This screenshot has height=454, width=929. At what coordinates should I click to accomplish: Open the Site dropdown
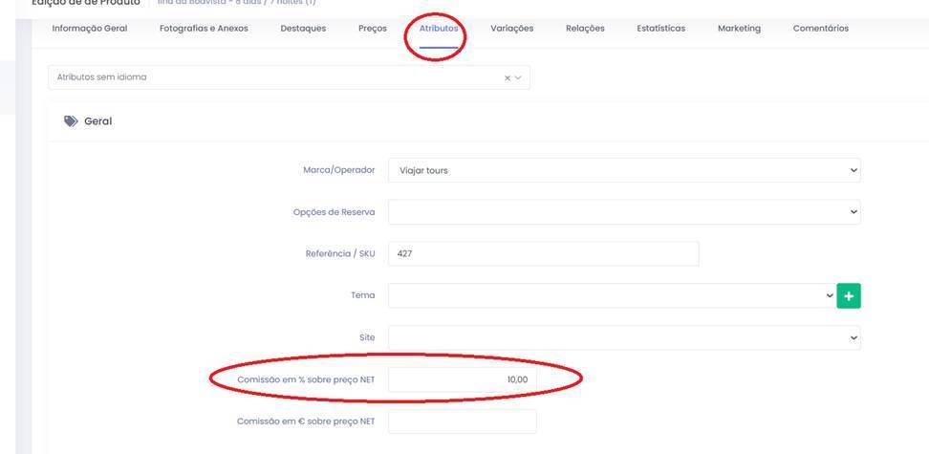623,337
